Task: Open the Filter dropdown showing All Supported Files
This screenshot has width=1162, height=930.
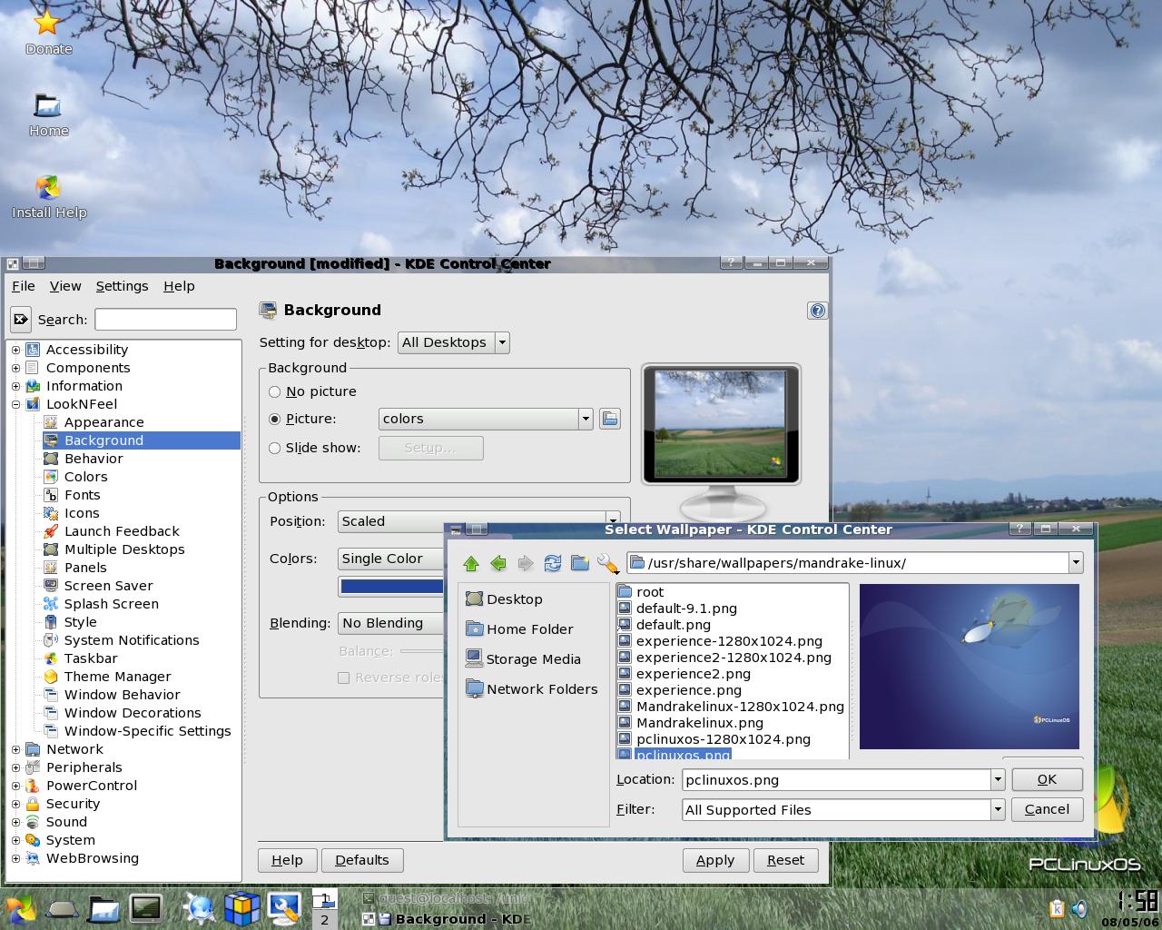Action: coord(843,809)
